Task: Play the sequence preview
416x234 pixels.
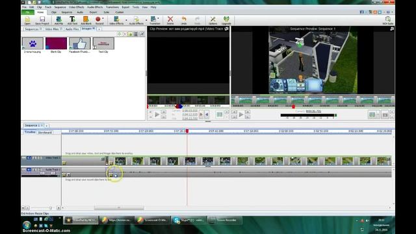Action: 241,114
